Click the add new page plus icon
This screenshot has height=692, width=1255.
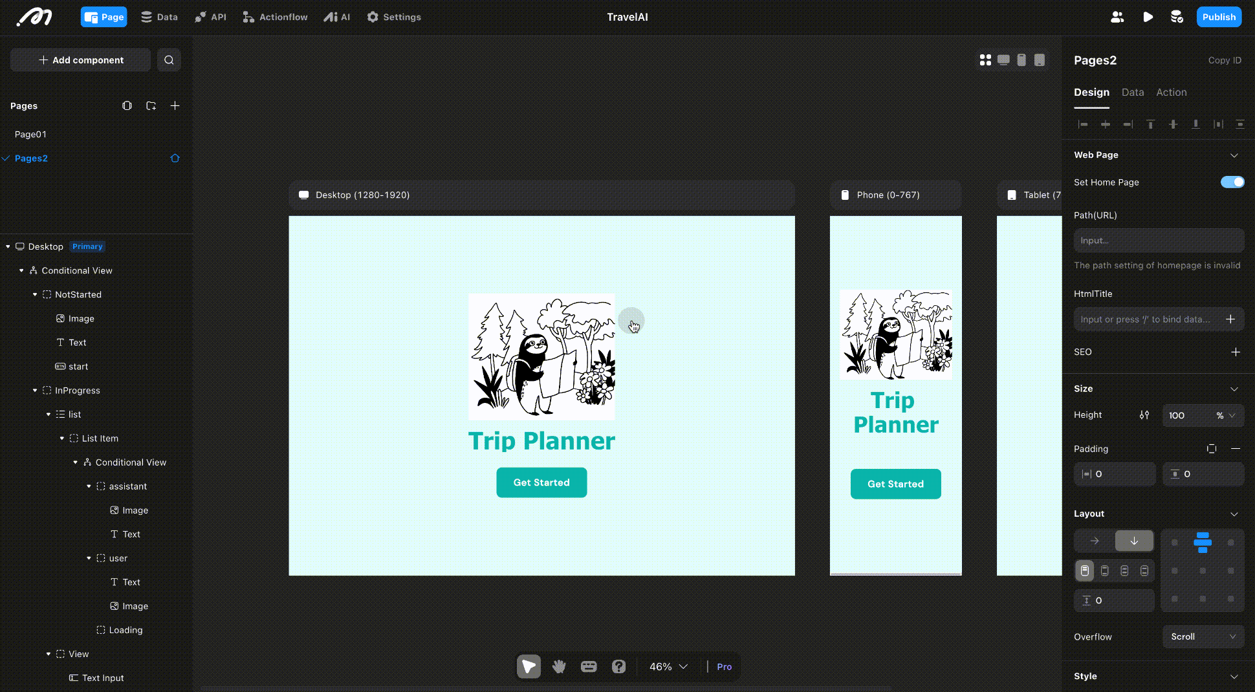(175, 105)
